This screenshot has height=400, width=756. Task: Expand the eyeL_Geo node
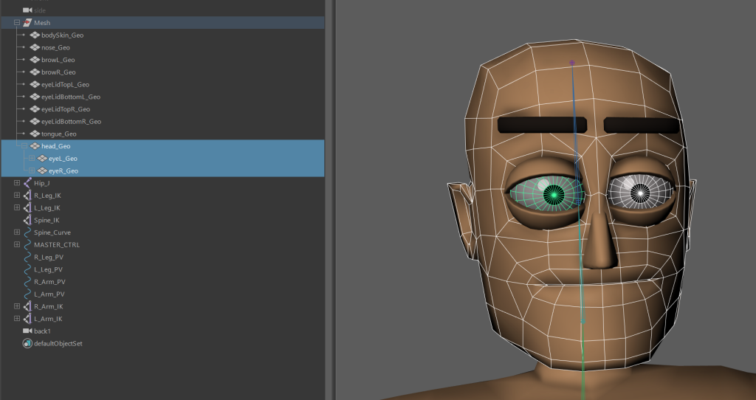(x=32, y=159)
